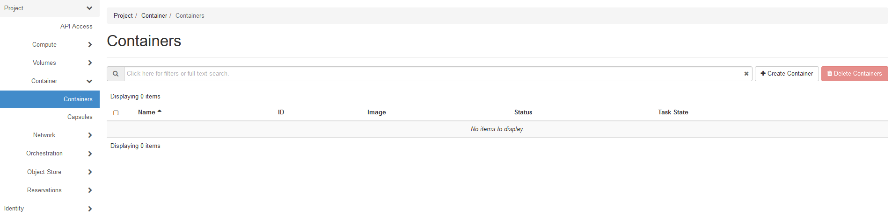This screenshot has height=217, width=892.
Task: Open the API Access page
Action: click(x=76, y=27)
